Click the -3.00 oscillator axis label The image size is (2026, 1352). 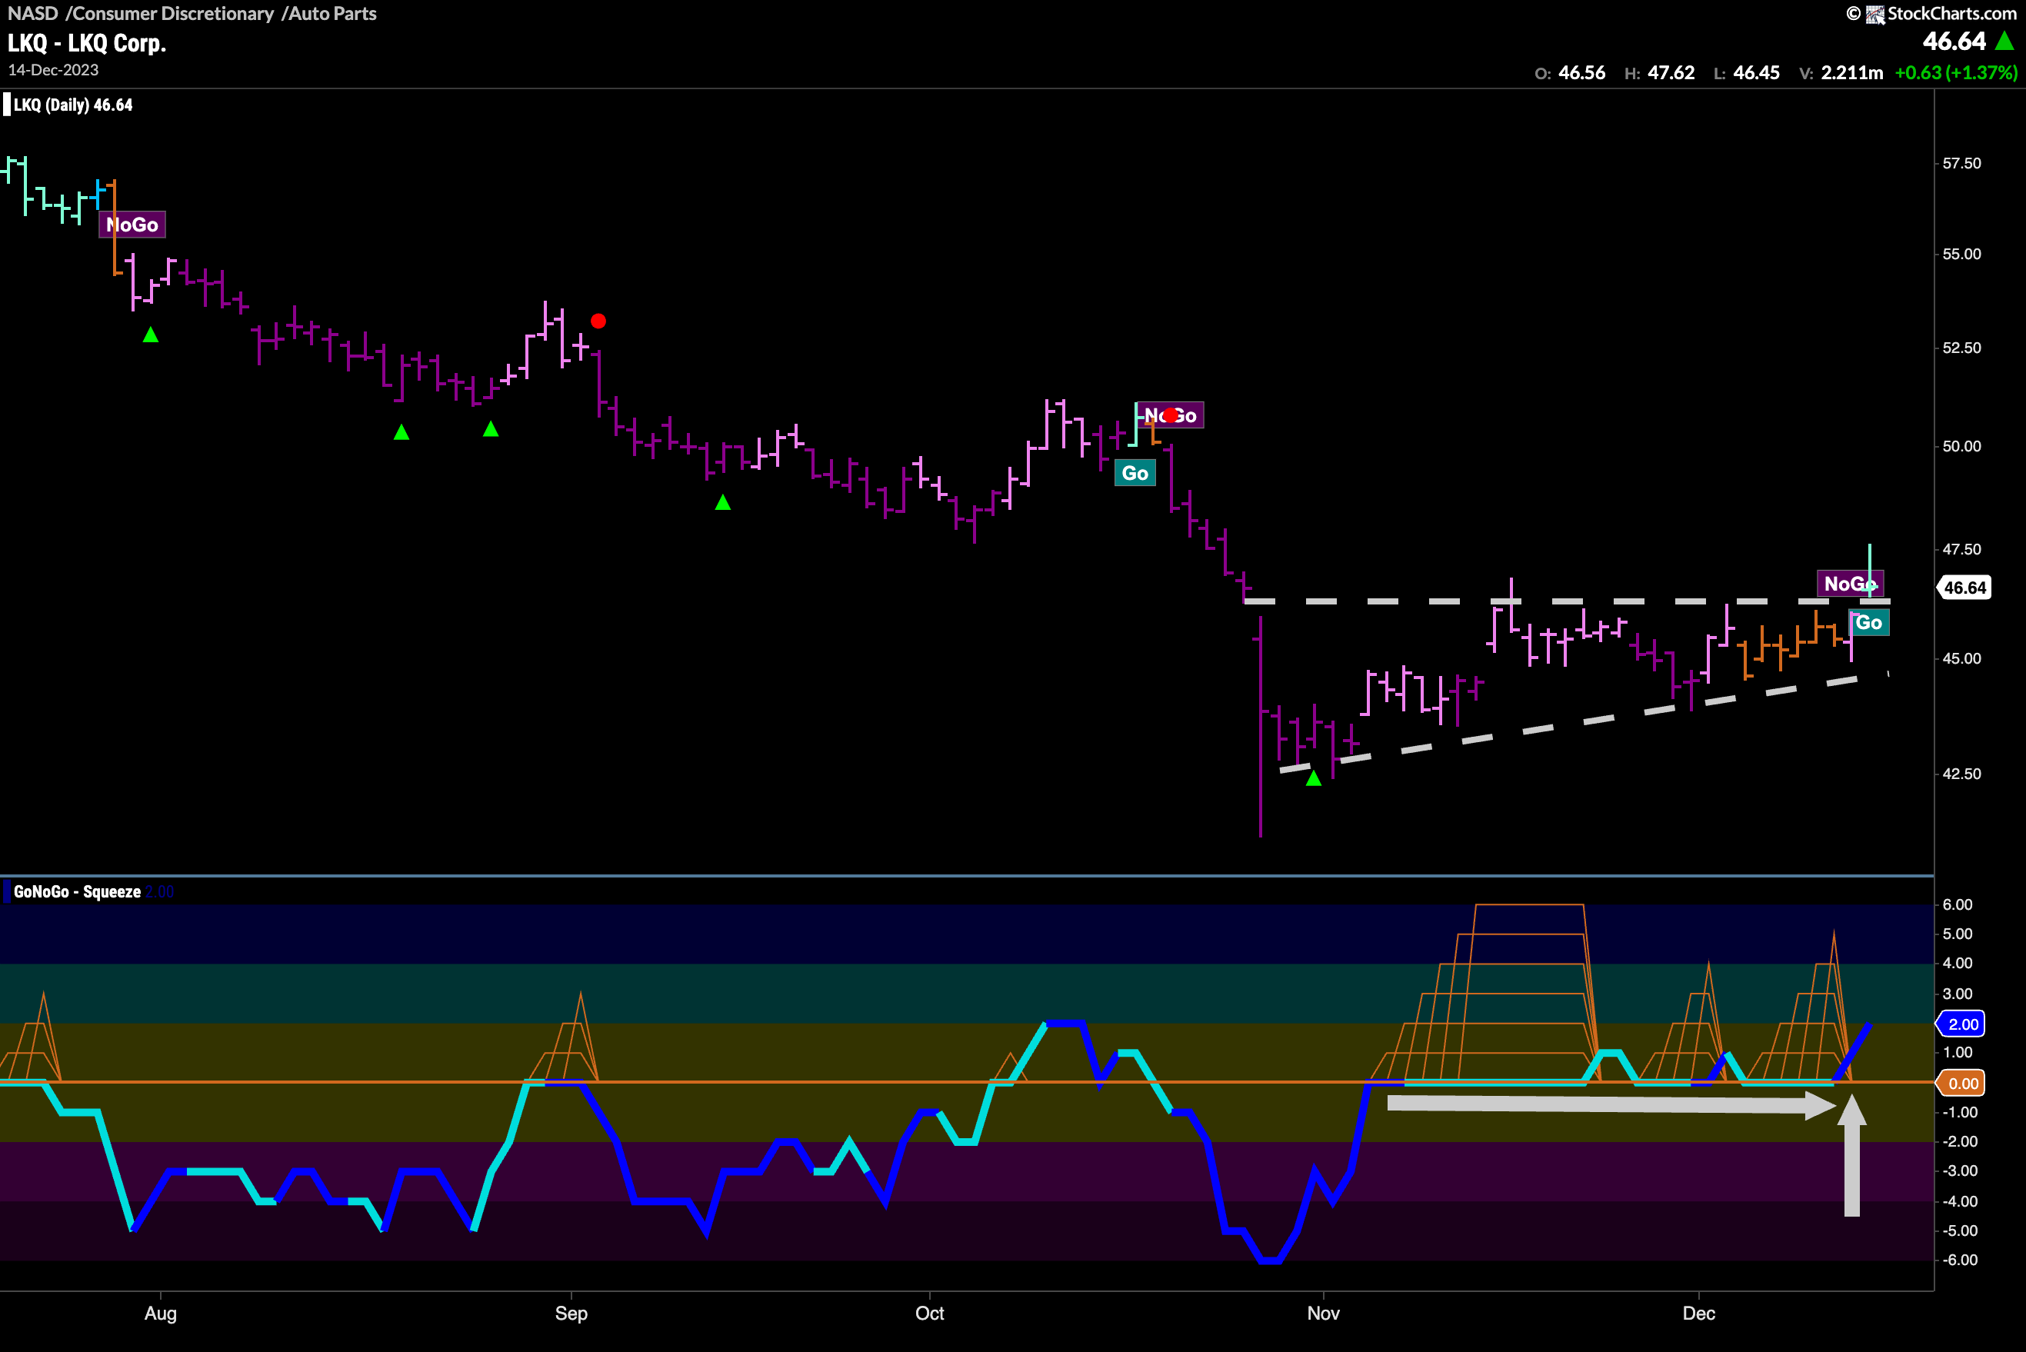click(1959, 1172)
